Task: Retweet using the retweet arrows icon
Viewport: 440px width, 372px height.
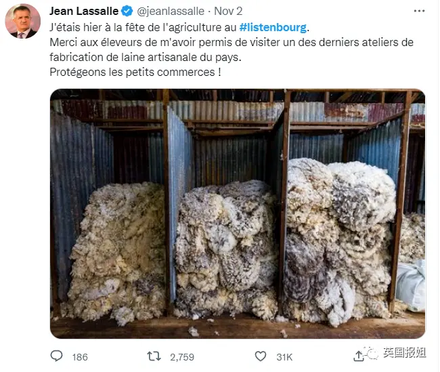Action: [154, 356]
